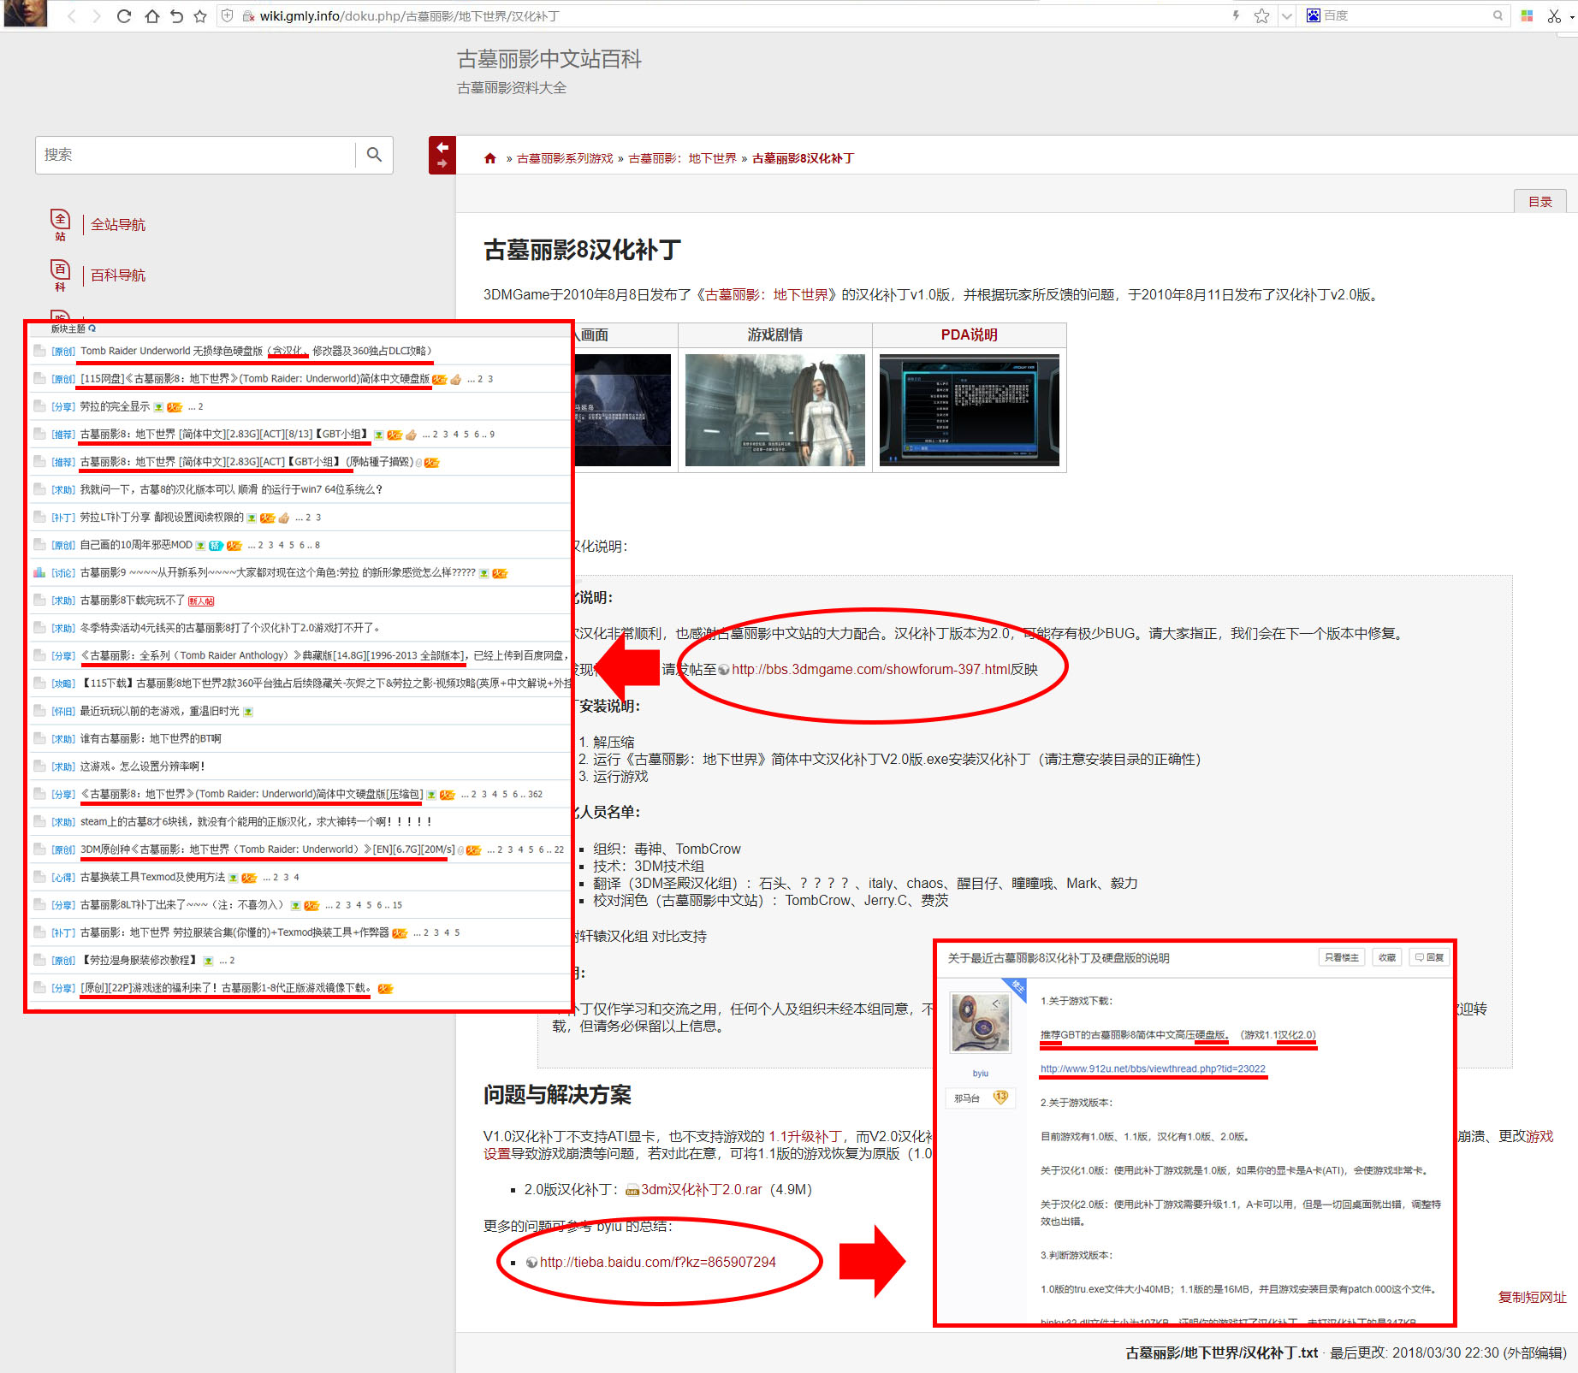Click the 1.1升级补丁 red link
The width and height of the screenshot is (1578, 1373).
pyautogui.click(x=804, y=1136)
